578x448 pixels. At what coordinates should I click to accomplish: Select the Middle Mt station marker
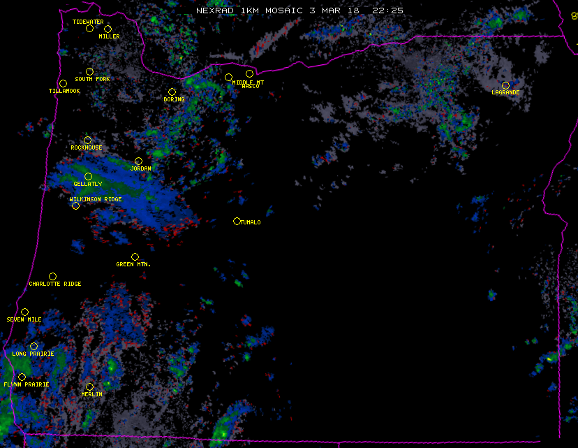tap(228, 77)
